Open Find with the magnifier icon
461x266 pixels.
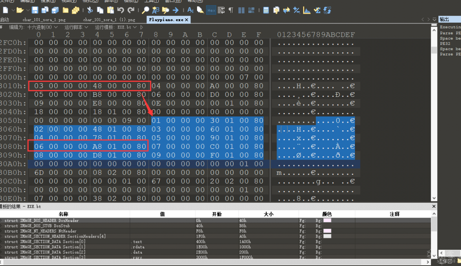146,10
